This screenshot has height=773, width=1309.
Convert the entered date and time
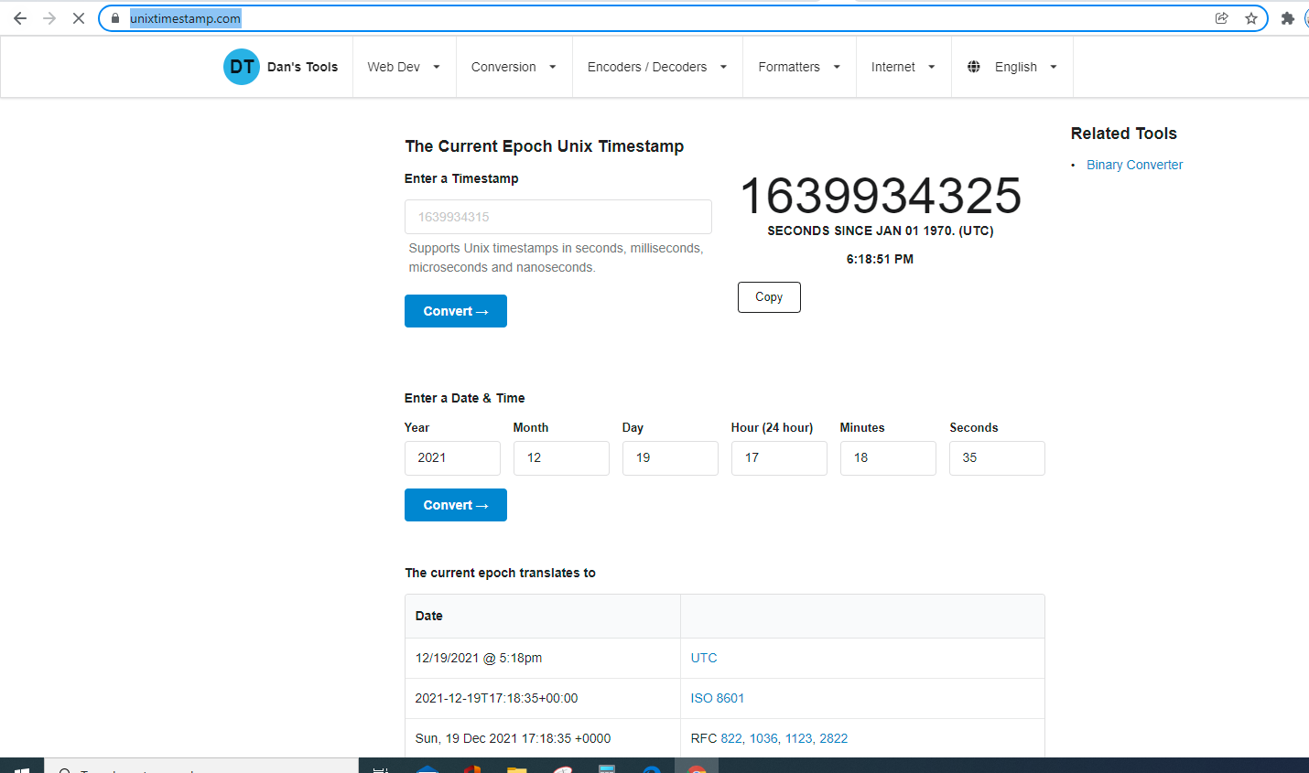(x=456, y=505)
